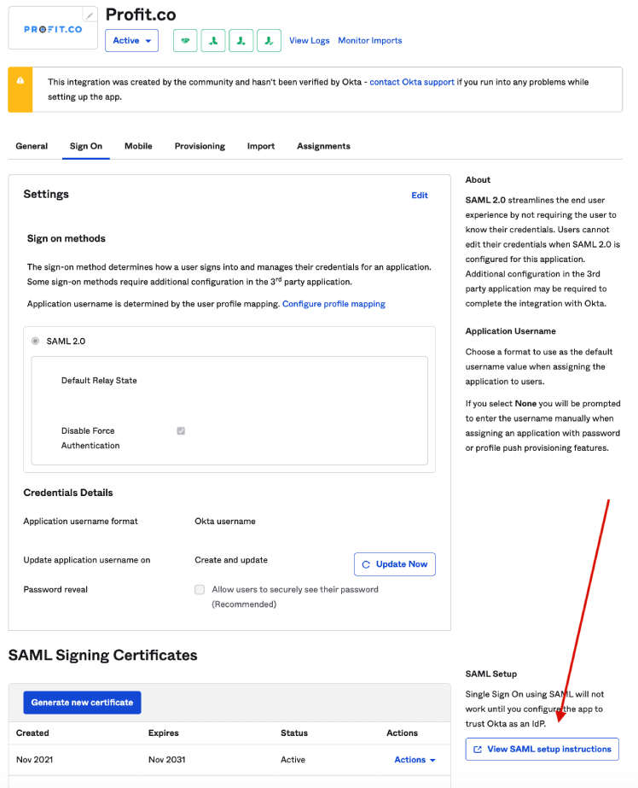Open View Logs link

(x=310, y=41)
